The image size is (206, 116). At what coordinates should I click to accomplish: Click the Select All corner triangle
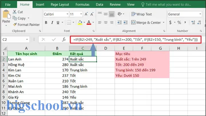point(5,48)
